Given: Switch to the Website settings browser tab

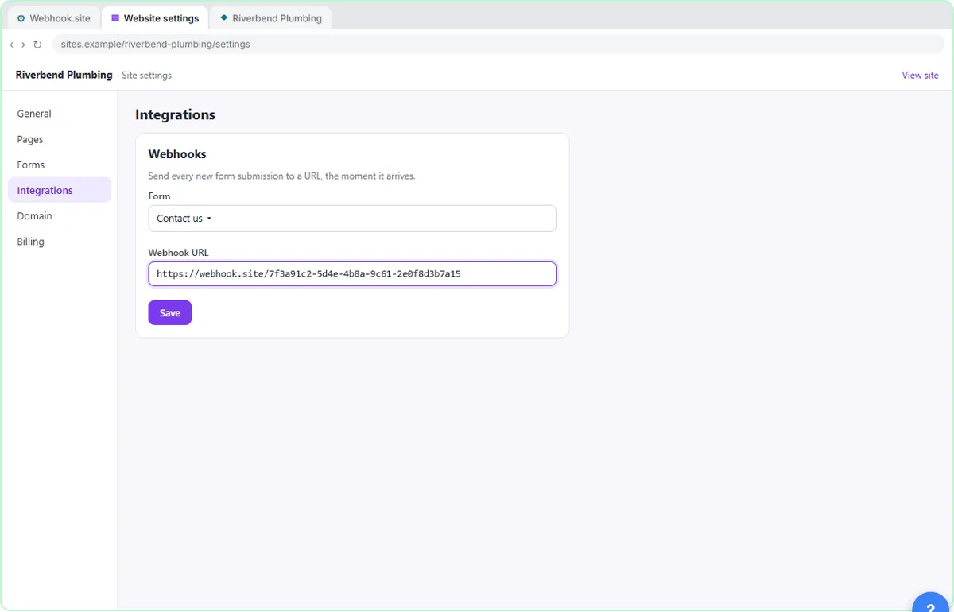Looking at the screenshot, I should tap(155, 18).
